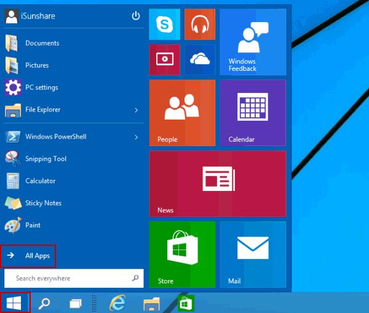Screen dimensions: 369x313
Task: Open PC settings
Action: pyautogui.click(x=72, y=87)
